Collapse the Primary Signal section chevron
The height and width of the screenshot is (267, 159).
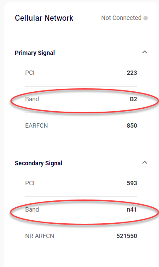[145, 52]
